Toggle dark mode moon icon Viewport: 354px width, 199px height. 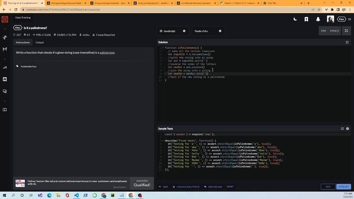pos(295,19)
